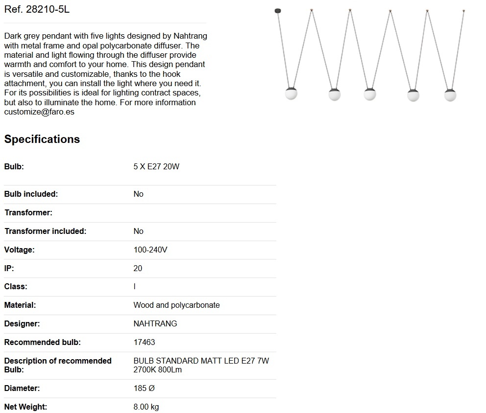Click the ceiling canopy of the pendant image
The width and height of the screenshot is (486, 413).
[x=278, y=11]
